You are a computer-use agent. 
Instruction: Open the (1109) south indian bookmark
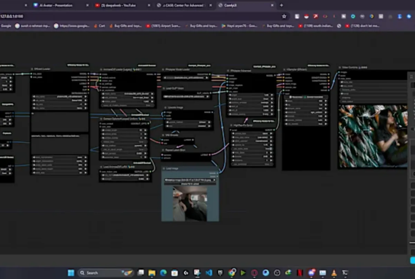(x=316, y=26)
